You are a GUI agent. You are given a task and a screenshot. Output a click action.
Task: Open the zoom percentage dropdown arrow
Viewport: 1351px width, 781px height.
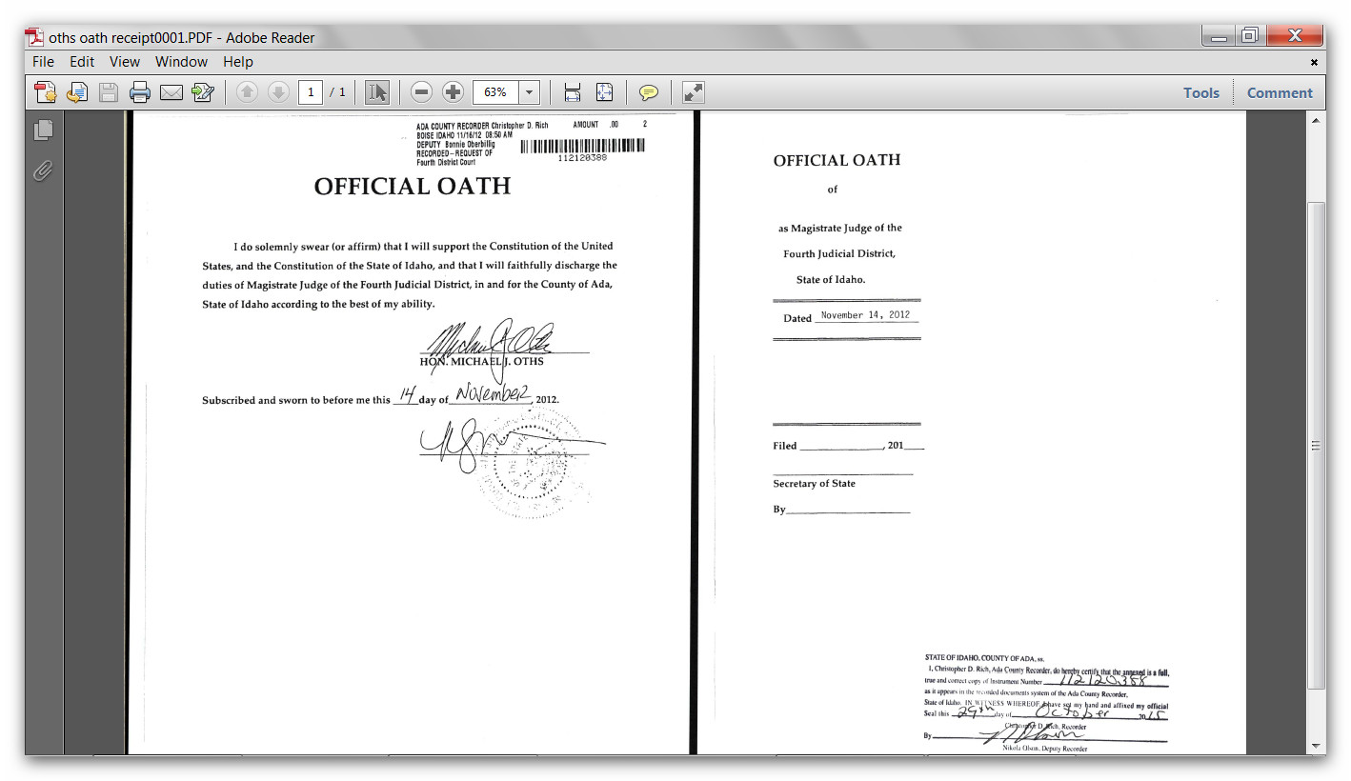tap(530, 92)
